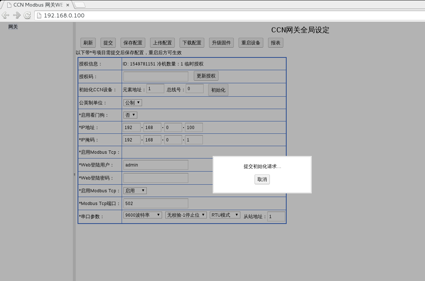Open the 启用Modbus Tcp dropdown showing 启用

135,191
